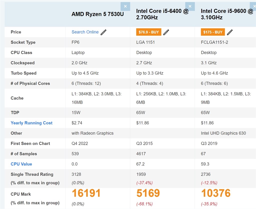This screenshot has height=209, width=256.
Task: Click 2736 single thread rating
Action: point(206,174)
